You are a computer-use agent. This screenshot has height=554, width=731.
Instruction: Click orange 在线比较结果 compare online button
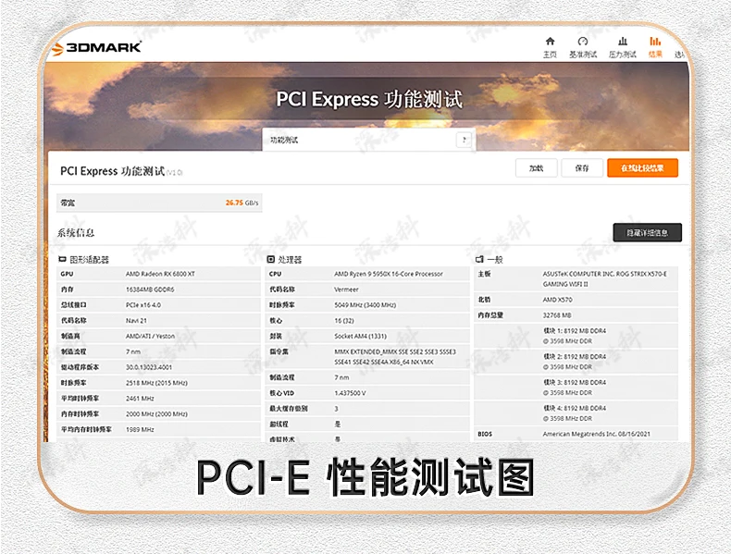[642, 168]
